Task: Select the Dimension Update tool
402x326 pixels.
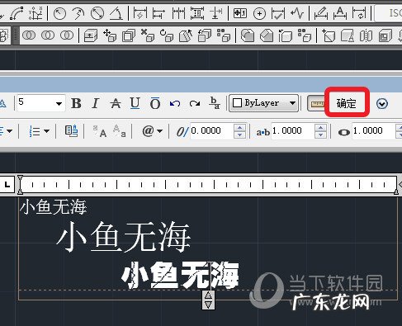Action: tap(359, 13)
